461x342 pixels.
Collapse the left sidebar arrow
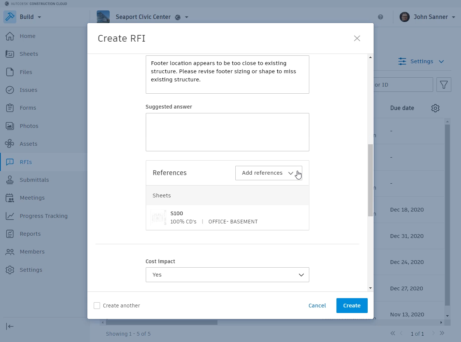pyautogui.click(x=10, y=326)
